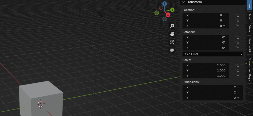Toggle the camera view icon
The width and height of the screenshot is (253, 116).
pos(172,42)
